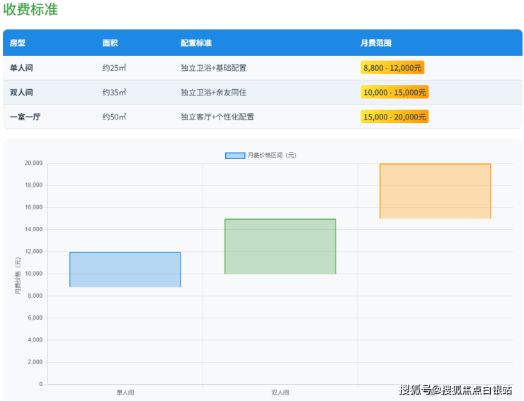Select the 双人间 row name cell
This screenshot has height=401, width=524.
(x=22, y=93)
